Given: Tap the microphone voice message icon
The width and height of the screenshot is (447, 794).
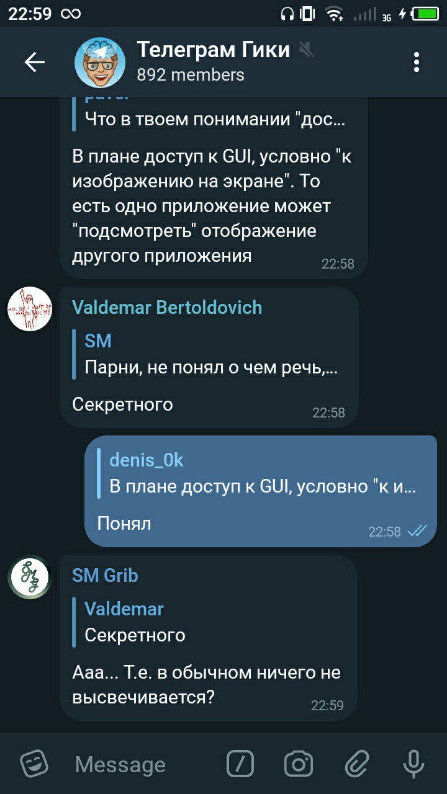Looking at the screenshot, I should (x=413, y=764).
